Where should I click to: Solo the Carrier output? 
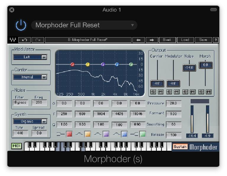[153, 92]
